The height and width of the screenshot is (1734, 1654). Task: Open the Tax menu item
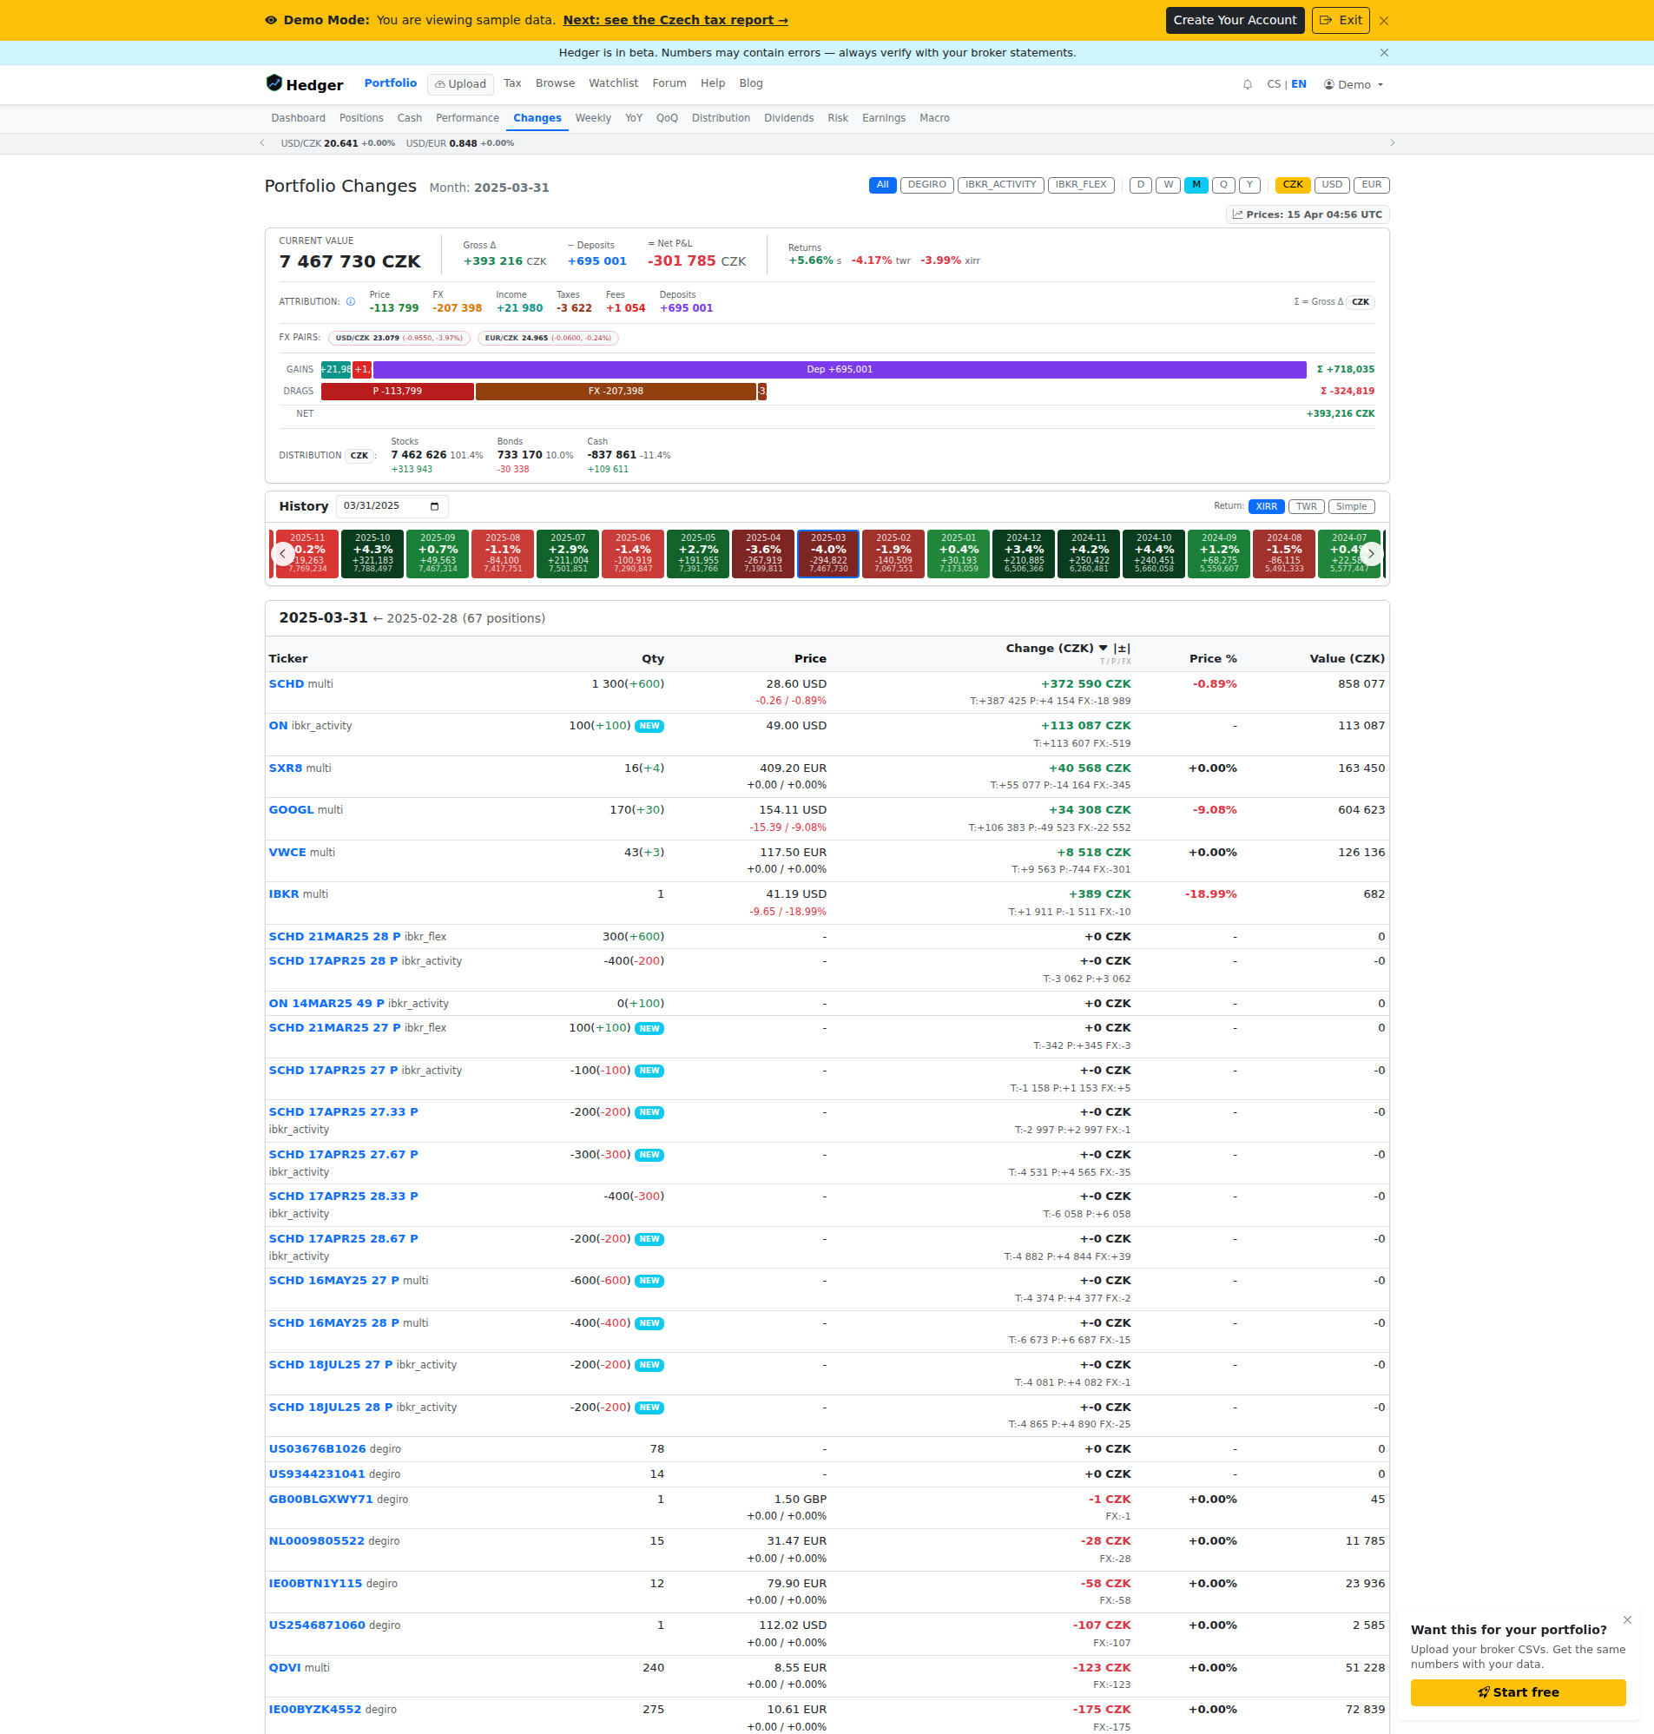pyautogui.click(x=512, y=83)
